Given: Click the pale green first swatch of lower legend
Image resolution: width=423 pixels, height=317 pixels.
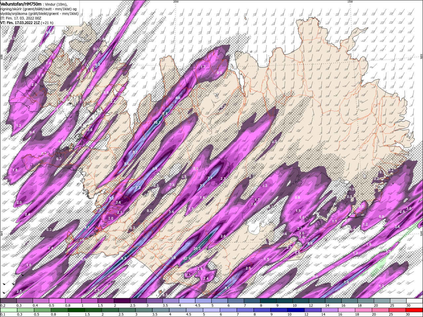Looking at the screenshot, I should point(8,310).
